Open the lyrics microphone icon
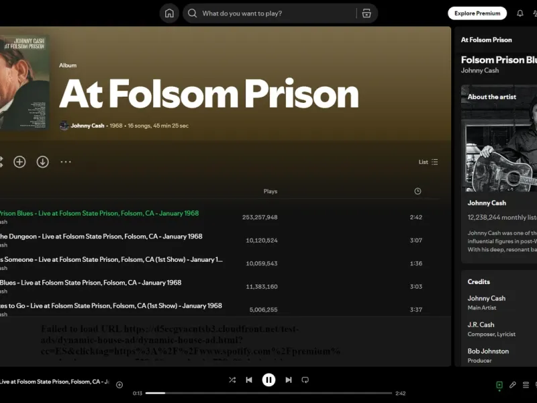 click(513, 385)
